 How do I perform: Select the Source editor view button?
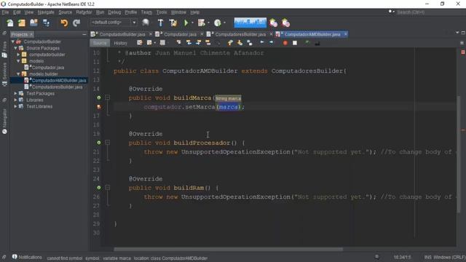point(100,43)
